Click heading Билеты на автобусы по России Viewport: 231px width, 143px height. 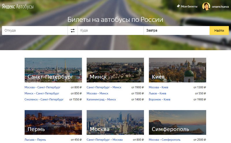(x=115, y=19)
